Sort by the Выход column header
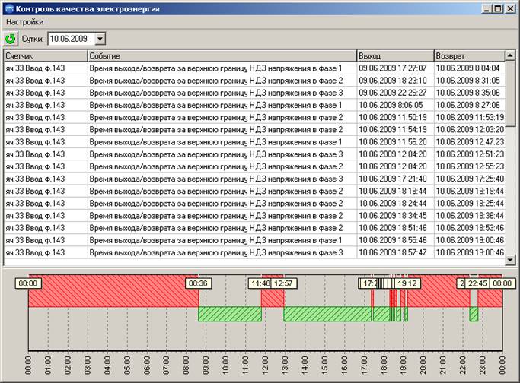520x383 pixels. [395, 55]
